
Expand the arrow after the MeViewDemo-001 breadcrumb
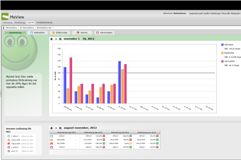click(53, 28)
